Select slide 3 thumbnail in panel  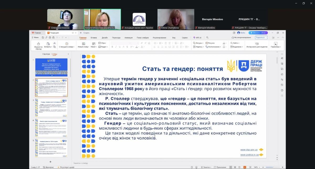[51, 108]
